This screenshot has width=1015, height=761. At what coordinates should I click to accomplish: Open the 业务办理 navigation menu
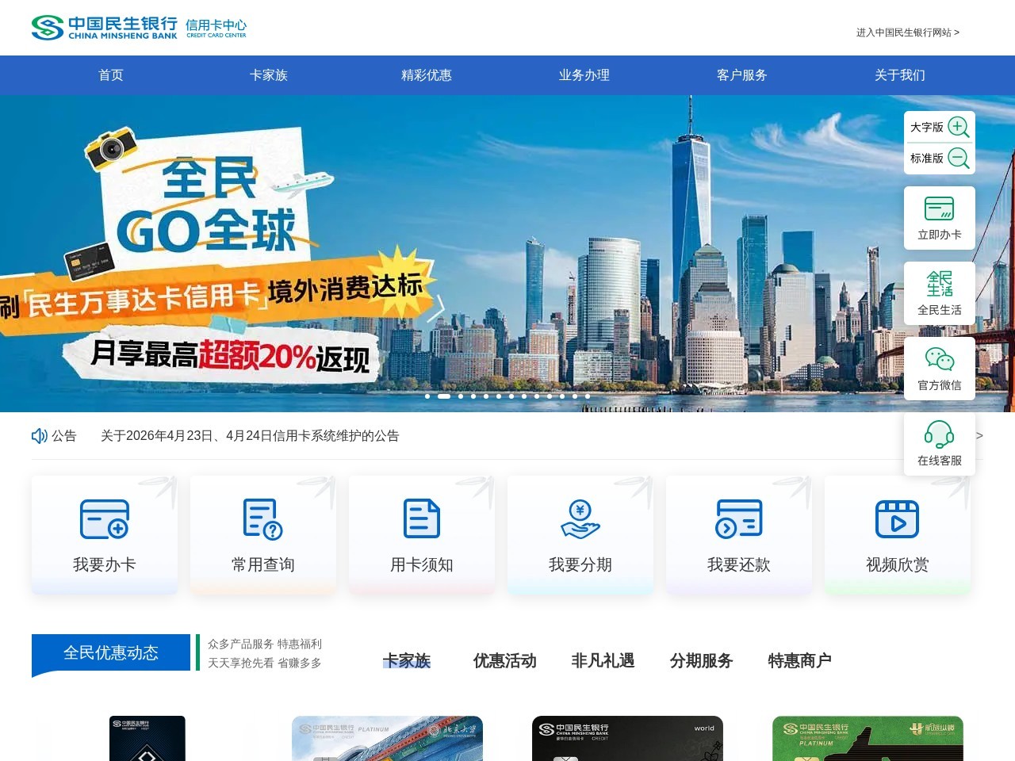(584, 75)
